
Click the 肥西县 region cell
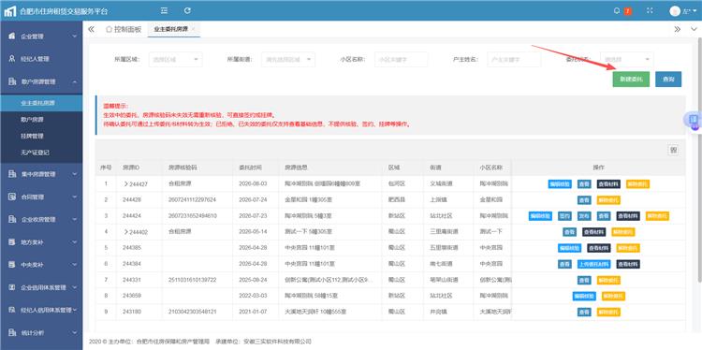pyautogui.click(x=397, y=199)
